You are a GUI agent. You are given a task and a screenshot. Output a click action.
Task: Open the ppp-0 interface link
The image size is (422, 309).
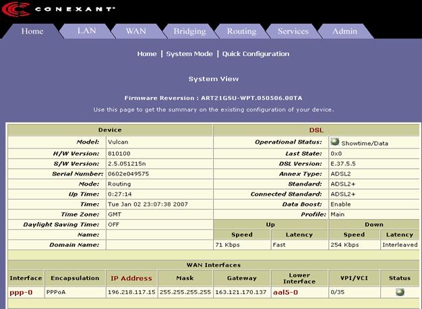(x=21, y=293)
